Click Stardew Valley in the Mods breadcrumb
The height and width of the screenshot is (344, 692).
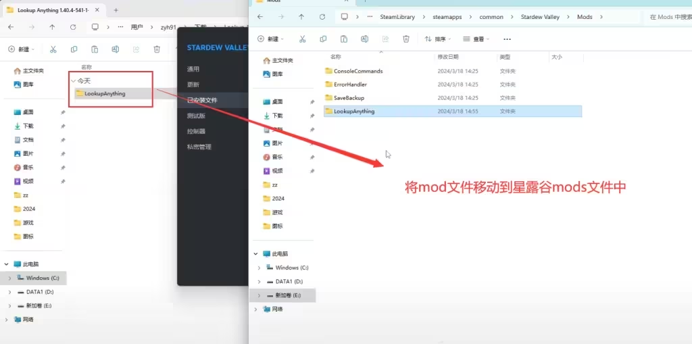point(540,17)
